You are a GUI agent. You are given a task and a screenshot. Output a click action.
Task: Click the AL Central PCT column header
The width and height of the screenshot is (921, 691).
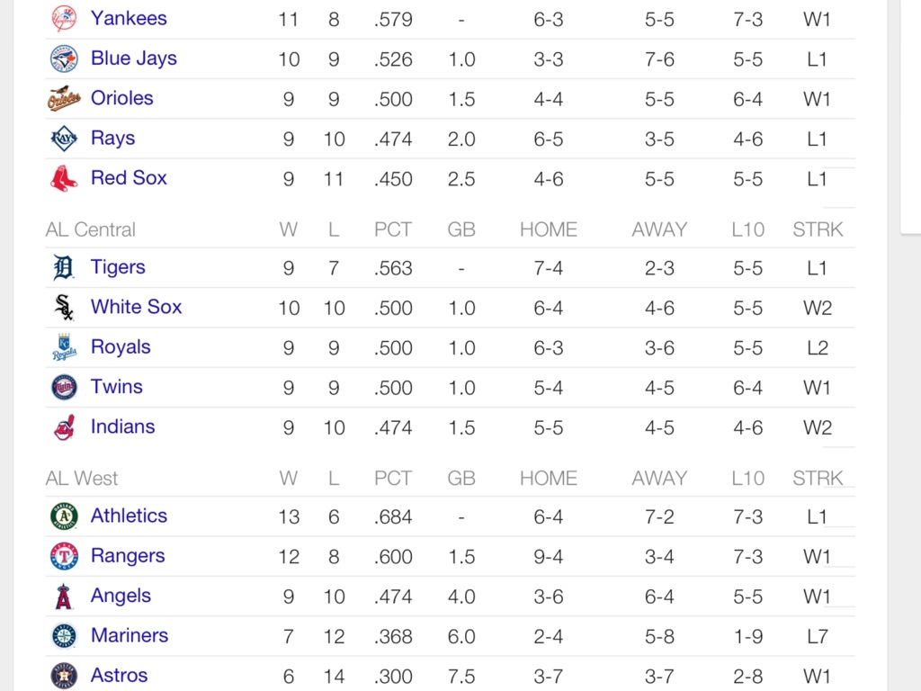393,229
